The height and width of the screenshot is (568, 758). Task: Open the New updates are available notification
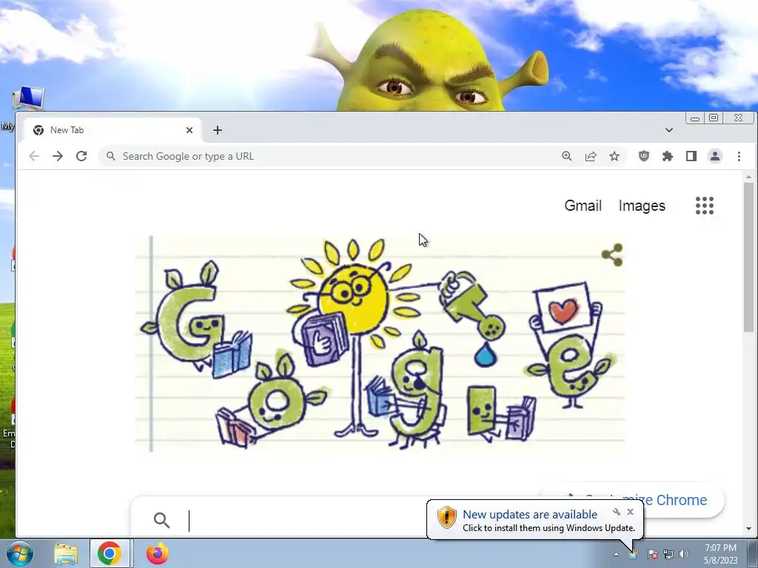[x=529, y=515]
